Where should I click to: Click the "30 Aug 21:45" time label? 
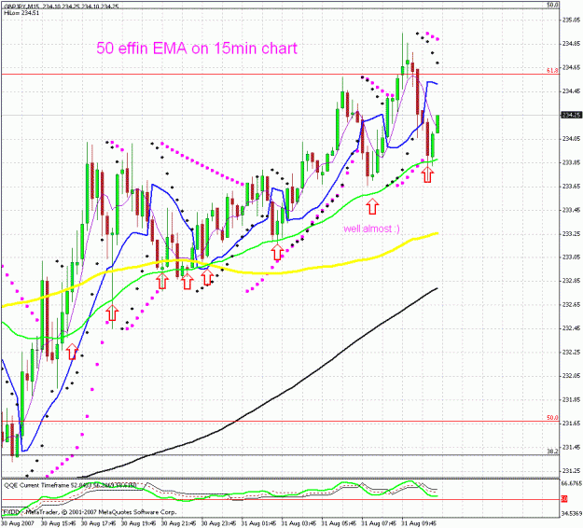[179, 523]
